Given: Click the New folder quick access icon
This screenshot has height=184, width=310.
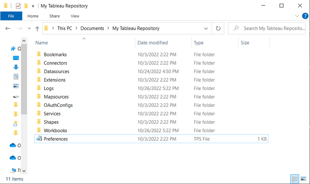Looking at the screenshot, I should pos(26,6).
